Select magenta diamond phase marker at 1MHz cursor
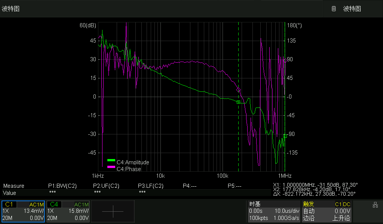The image size is (383, 224). [x=285, y=60]
